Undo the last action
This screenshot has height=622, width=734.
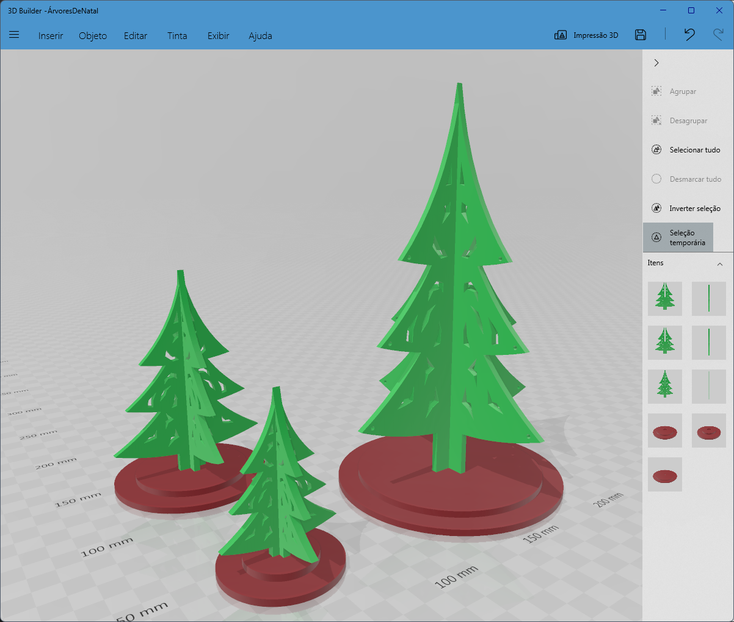coord(689,35)
